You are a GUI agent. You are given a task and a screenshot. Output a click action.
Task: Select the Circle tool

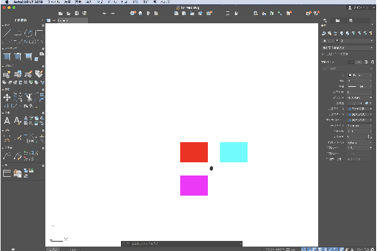coord(29,33)
